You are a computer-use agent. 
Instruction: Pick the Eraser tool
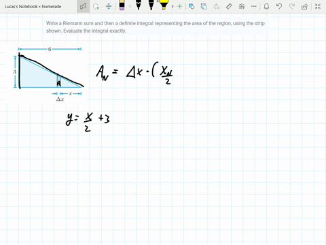tap(122, 5)
